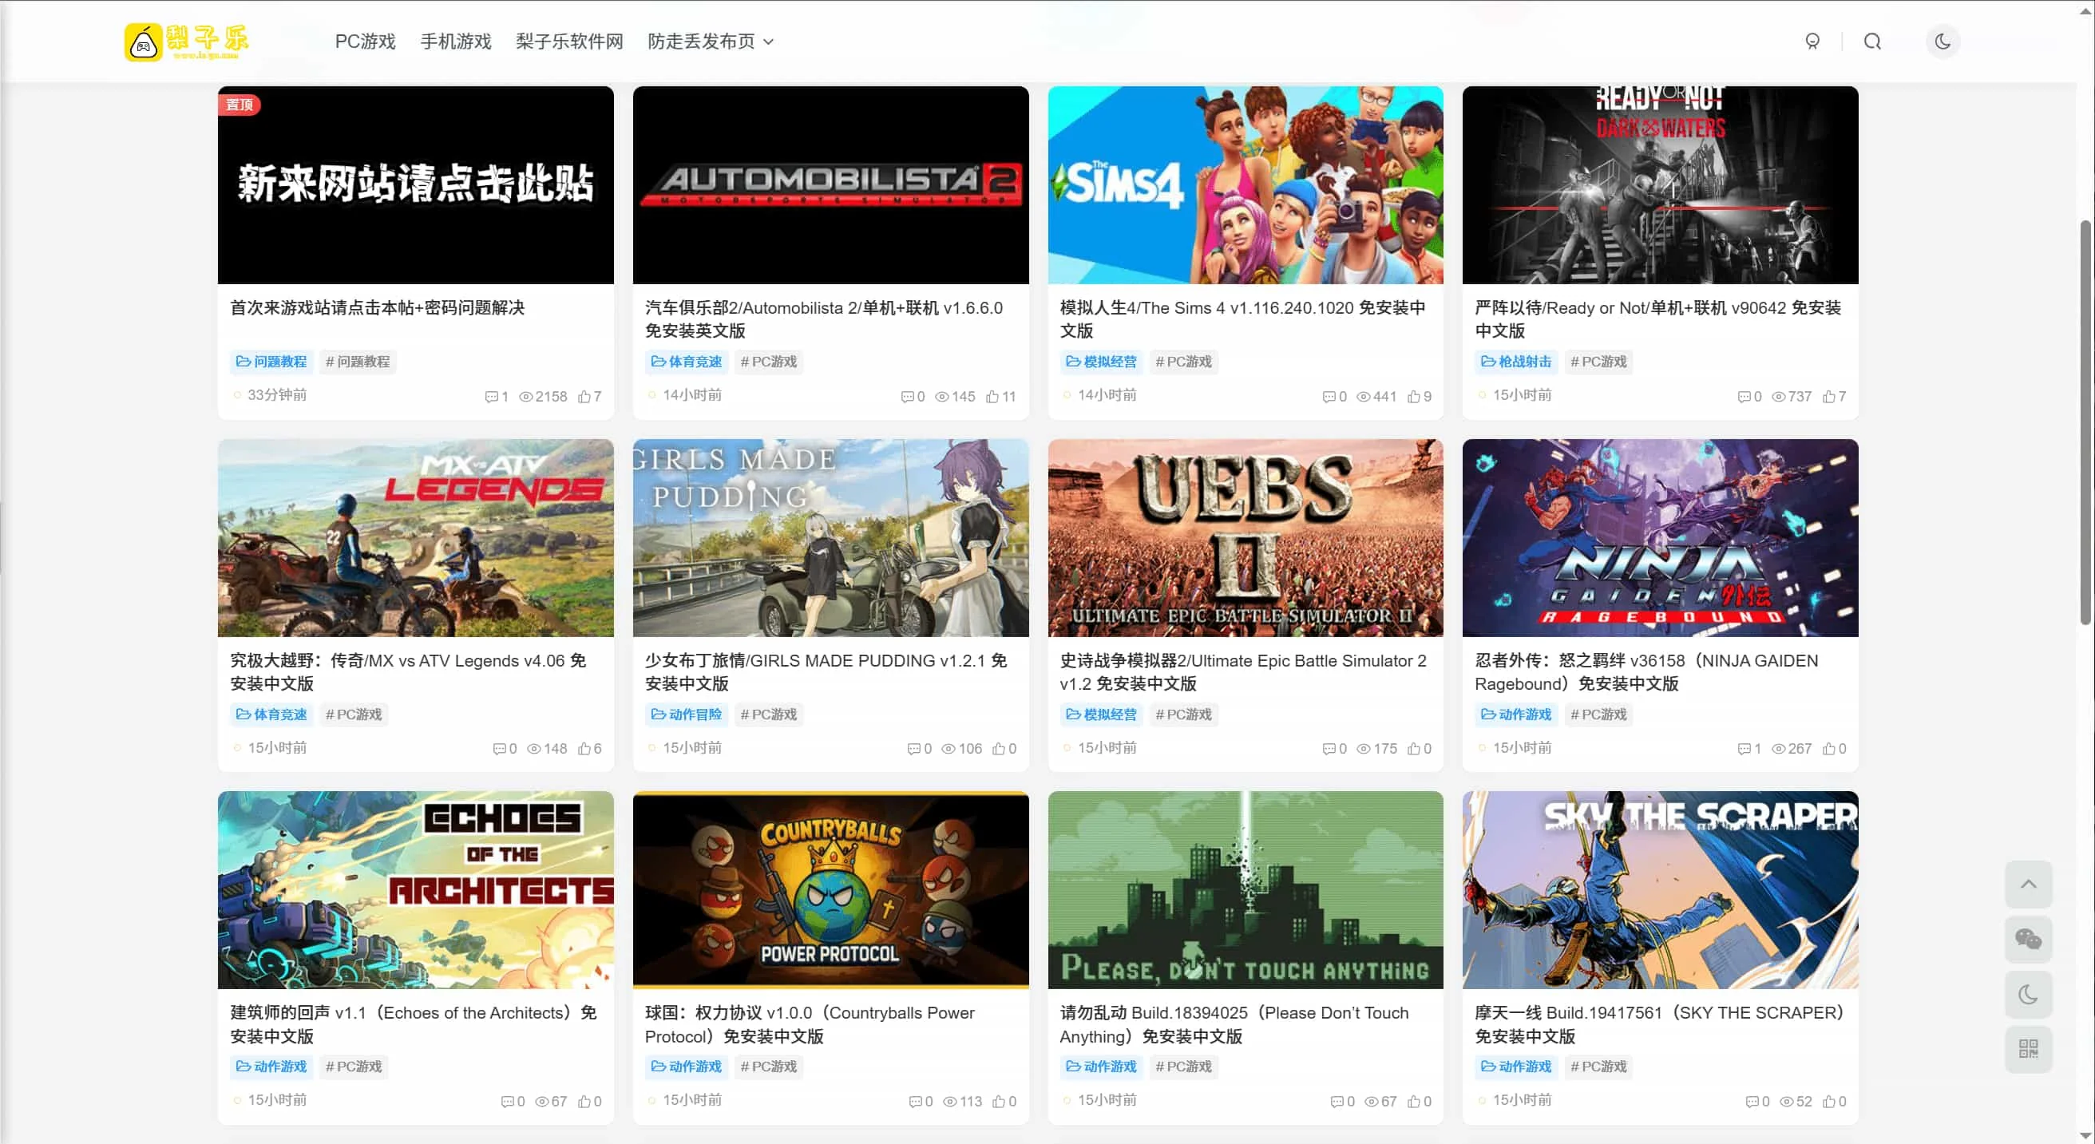Open 模拟人生4/The Sims 4 title link
The width and height of the screenshot is (2095, 1144).
(1242, 319)
